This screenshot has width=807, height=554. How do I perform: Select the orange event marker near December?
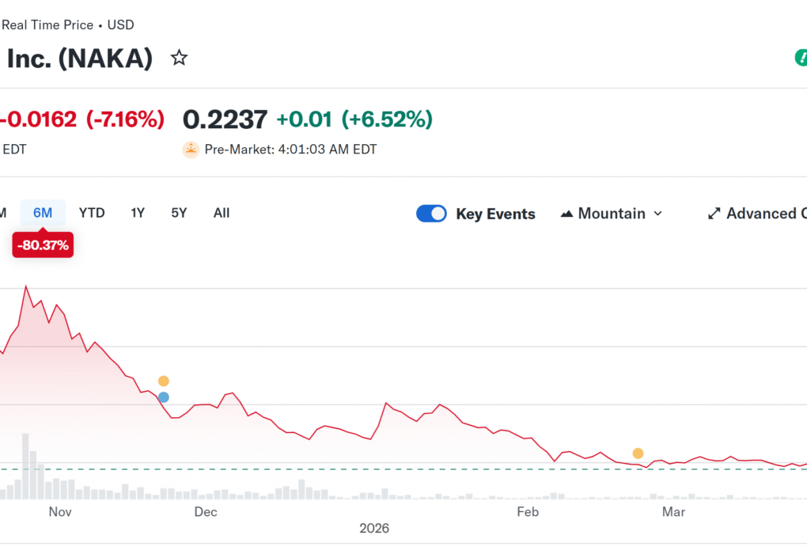tap(163, 381)
